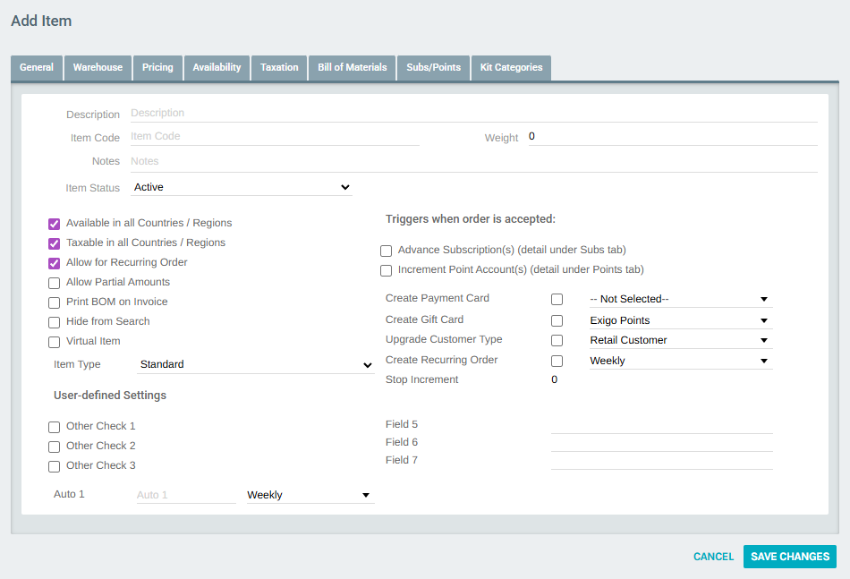This screenshot has height=579, width=850.
Task: Check Advance Subscription(s) trigger
Action: tap(387, 251)
